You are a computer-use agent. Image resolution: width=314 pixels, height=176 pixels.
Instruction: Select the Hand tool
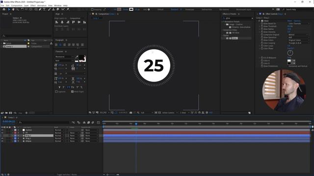tap(13, 9)
